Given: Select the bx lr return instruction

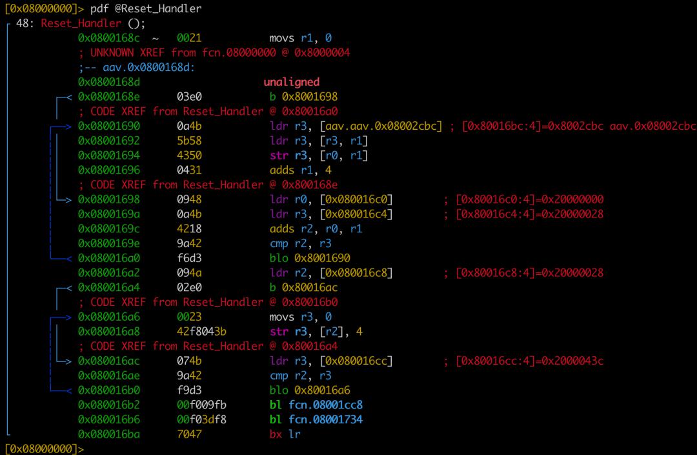Looking at the screenshot, I should coord(285,434).
